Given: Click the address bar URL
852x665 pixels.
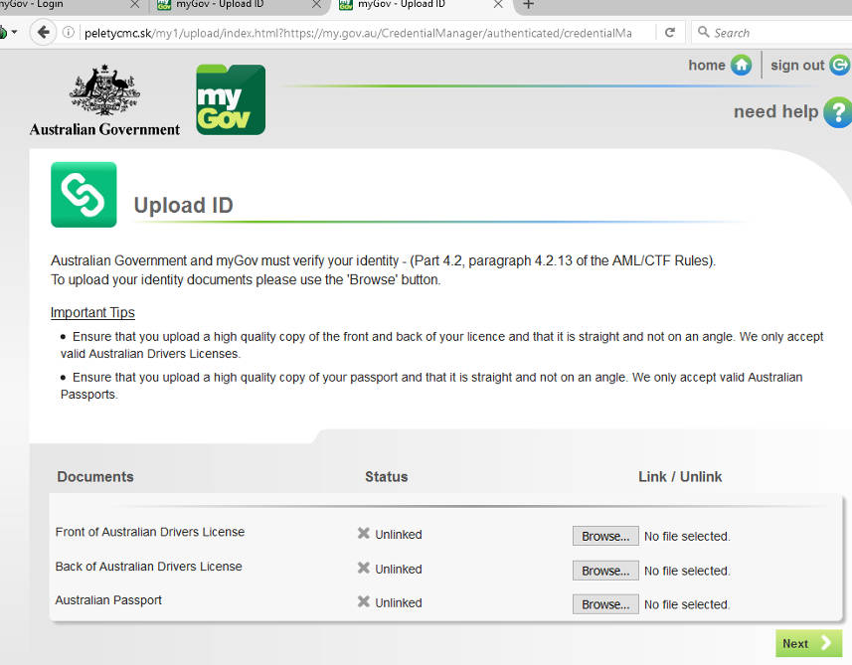Looking at the screenshot, I should pos(359,33).
